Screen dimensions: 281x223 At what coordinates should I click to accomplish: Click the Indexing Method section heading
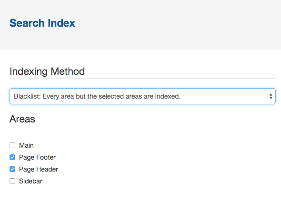(x=47, y=71)
